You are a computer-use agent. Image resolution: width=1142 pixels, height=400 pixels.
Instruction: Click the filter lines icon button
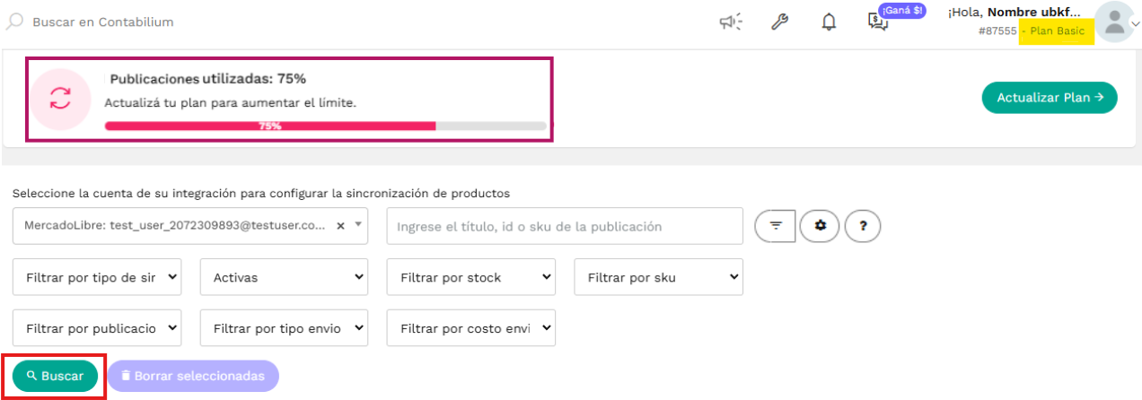[x=776, y=226]
